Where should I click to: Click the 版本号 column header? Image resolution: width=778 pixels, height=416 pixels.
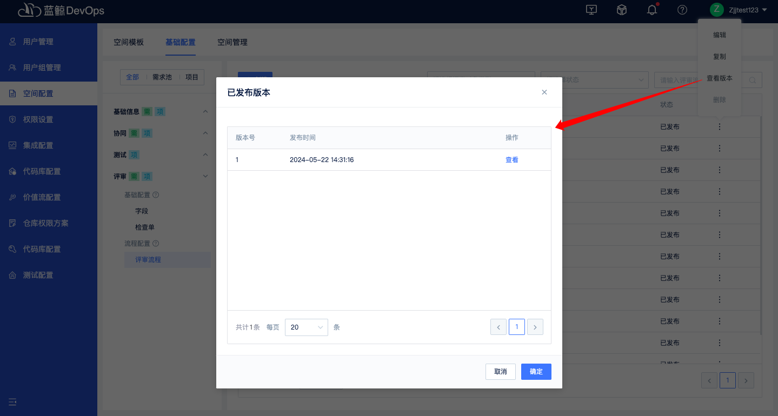[x=245, y=138]
